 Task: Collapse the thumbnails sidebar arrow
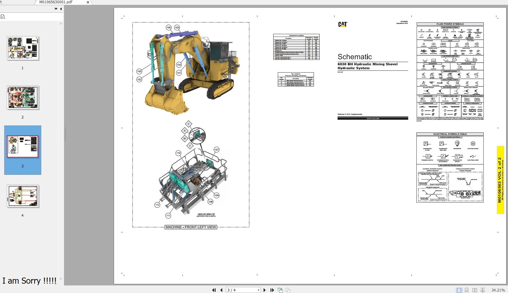(x=61, y=9)
